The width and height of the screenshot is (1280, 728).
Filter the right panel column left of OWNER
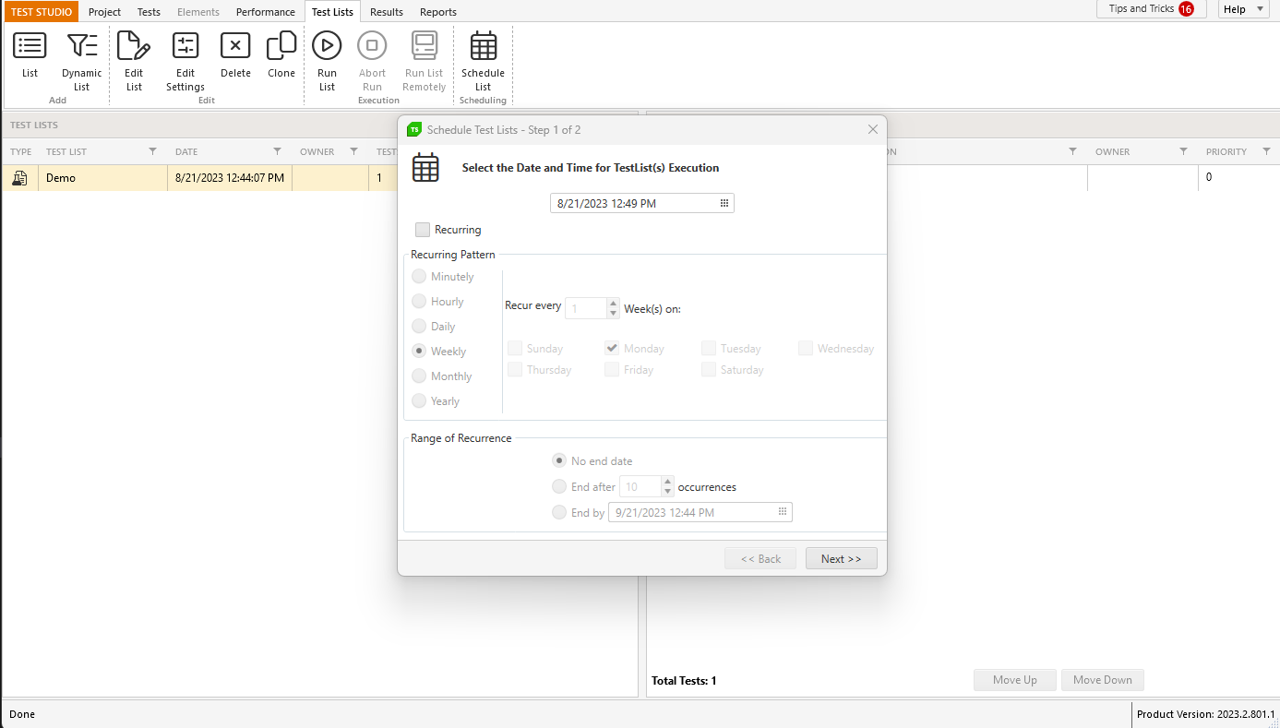coord(1072,151)
